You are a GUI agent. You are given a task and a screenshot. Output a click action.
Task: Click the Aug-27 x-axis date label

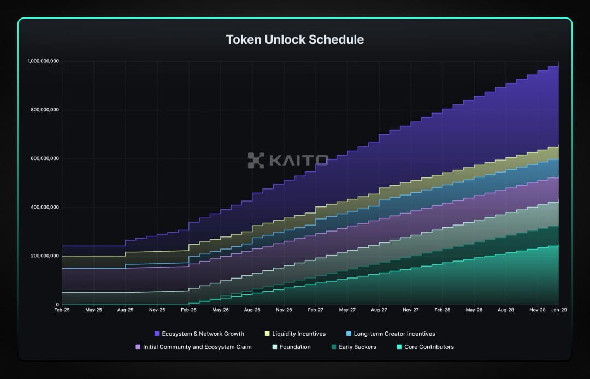click(x=379, y=310)
